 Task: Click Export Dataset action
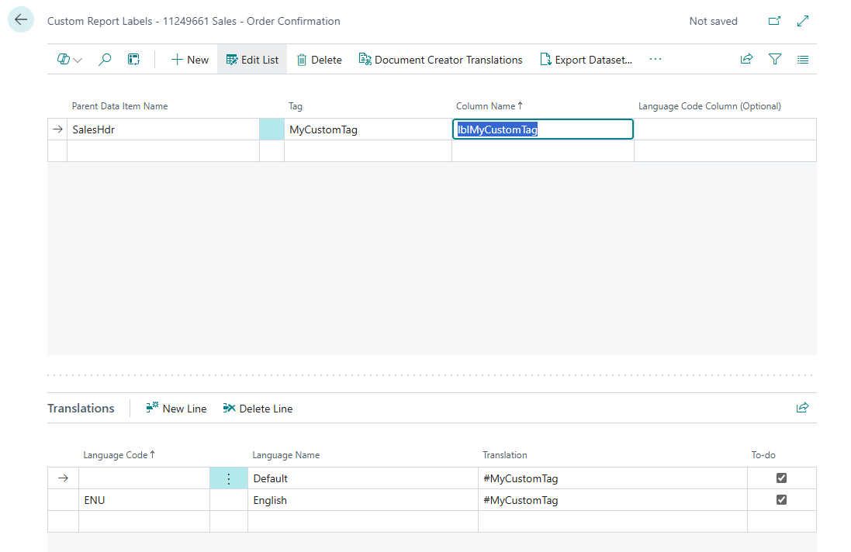[x=586, y=60]
